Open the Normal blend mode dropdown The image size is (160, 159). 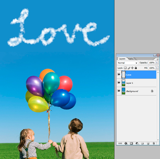127,63
